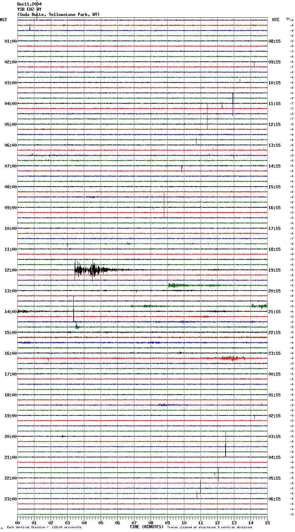
Task: Select the 07:00 MST time label
Action: click(x=11, y=166)
